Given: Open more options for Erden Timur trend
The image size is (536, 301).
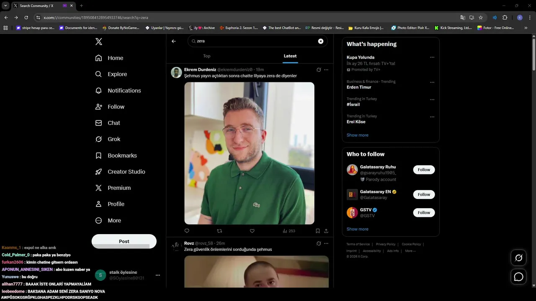Looking at the screenshot, I should 432,82.
